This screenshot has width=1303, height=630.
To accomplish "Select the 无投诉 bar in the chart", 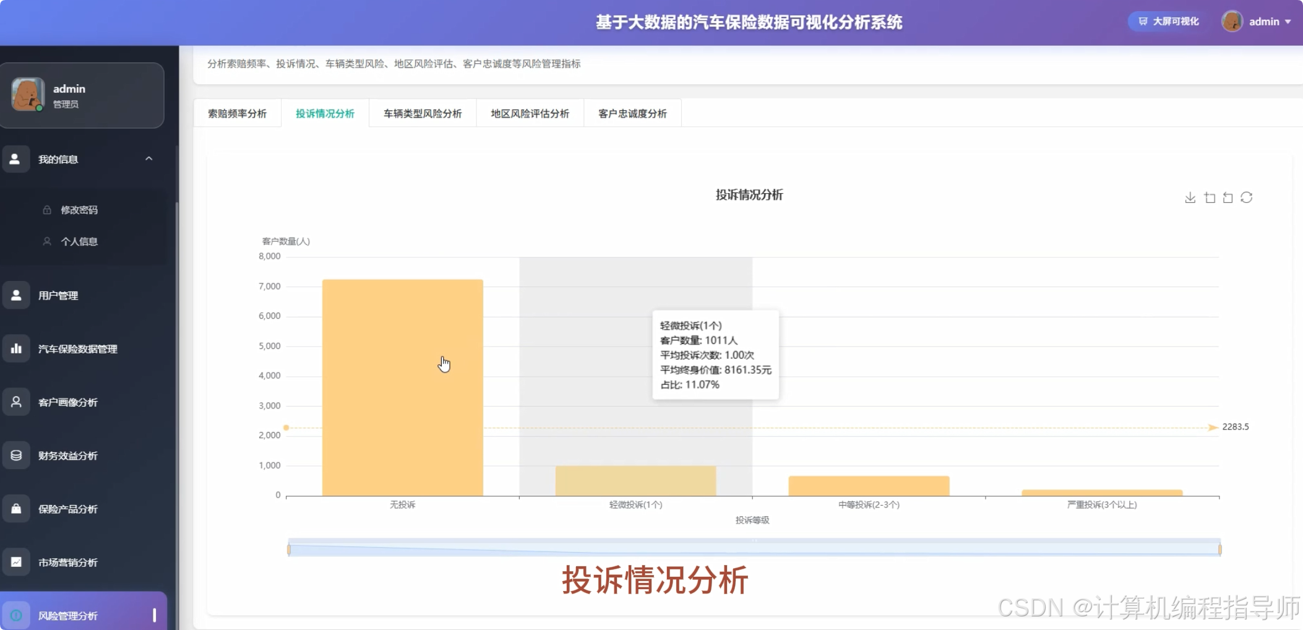I will tap(402, 384).
